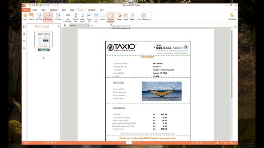Click the page number field in status bar
This screenshot has width=264, height=148.
pyautogui.click(x=129, y=143)
